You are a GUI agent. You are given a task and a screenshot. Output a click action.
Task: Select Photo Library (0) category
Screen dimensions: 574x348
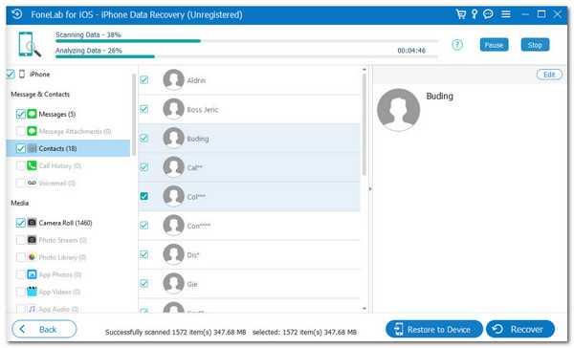click(62, 257)
